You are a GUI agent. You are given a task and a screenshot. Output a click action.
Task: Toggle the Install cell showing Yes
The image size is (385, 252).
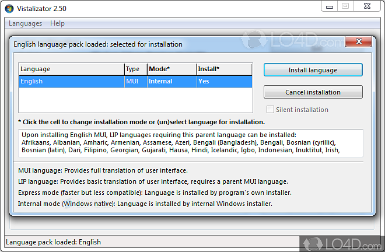point(223,82)
